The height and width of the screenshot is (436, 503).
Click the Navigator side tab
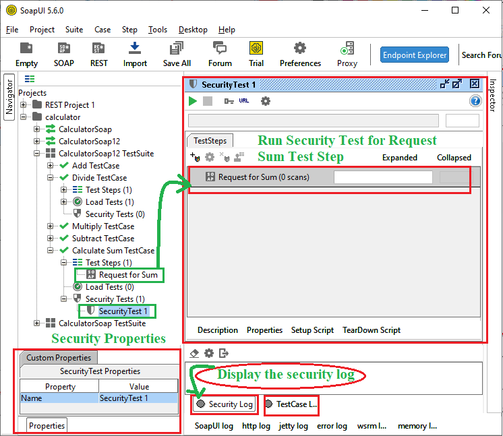(x=9, y=97)
